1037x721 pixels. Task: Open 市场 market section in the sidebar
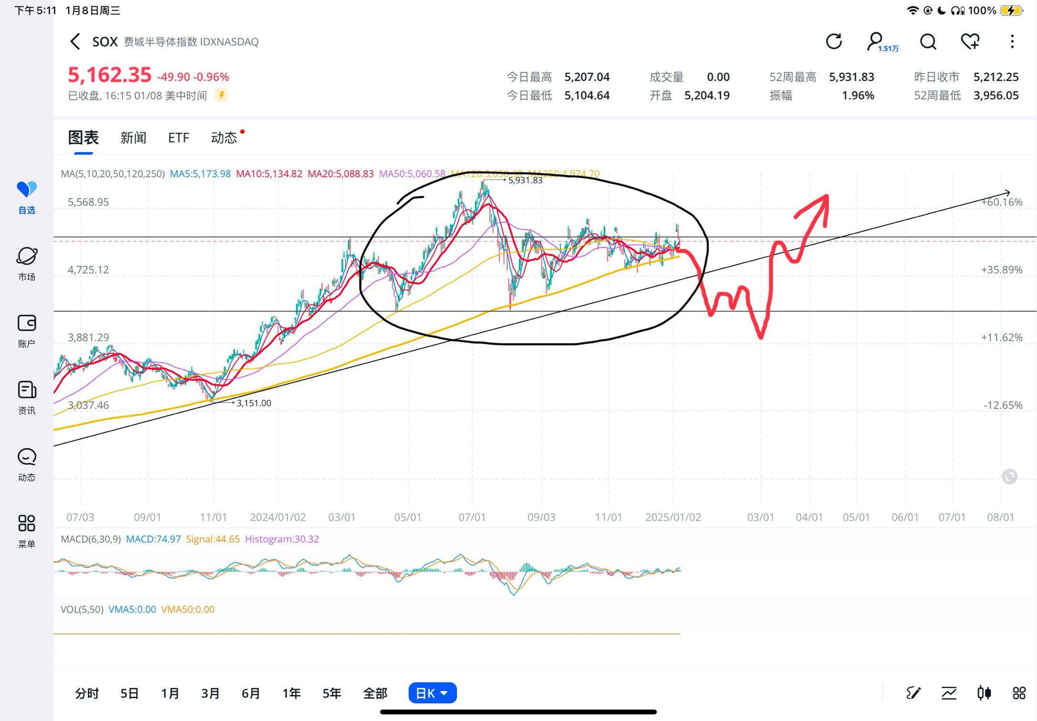pos(27,264)
